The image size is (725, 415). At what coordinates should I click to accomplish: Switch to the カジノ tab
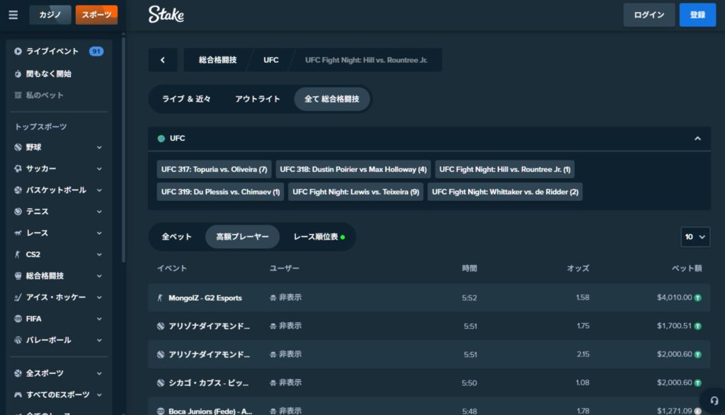click(50, 15)
